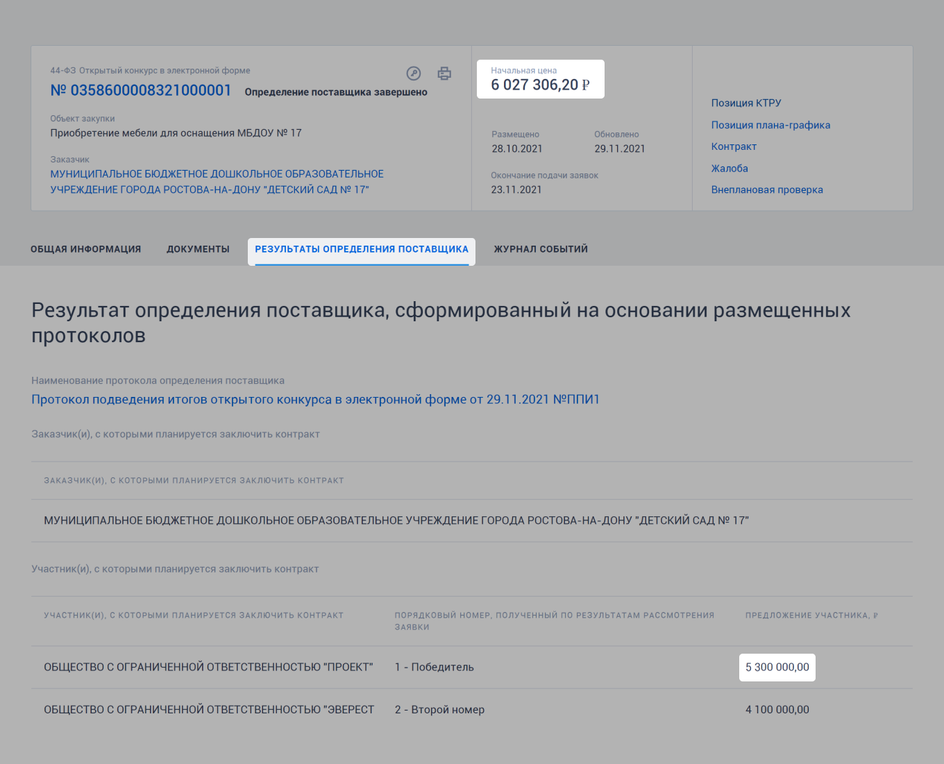
Task: Switch to the Общая информация tab
Action: pos(85,249)
